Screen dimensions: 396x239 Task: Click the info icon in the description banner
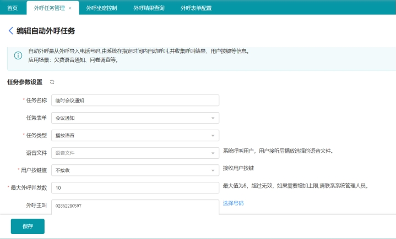(x=18, y=55)
